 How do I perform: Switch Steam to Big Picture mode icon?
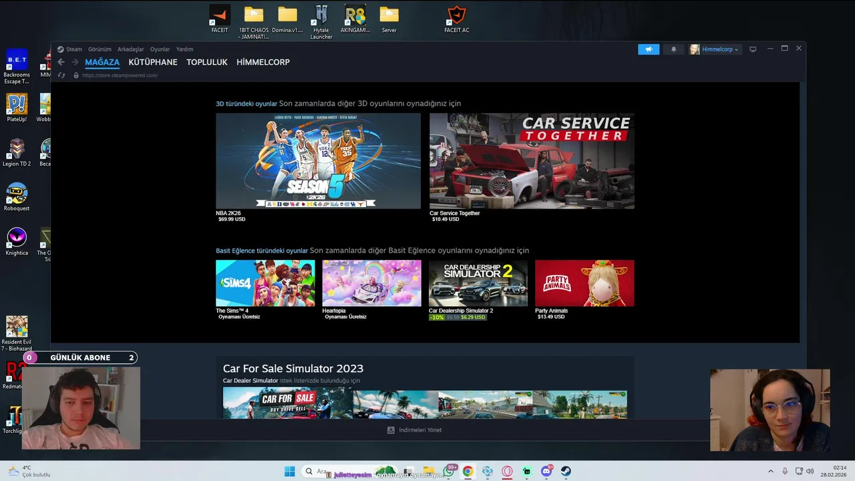[753, 49]
